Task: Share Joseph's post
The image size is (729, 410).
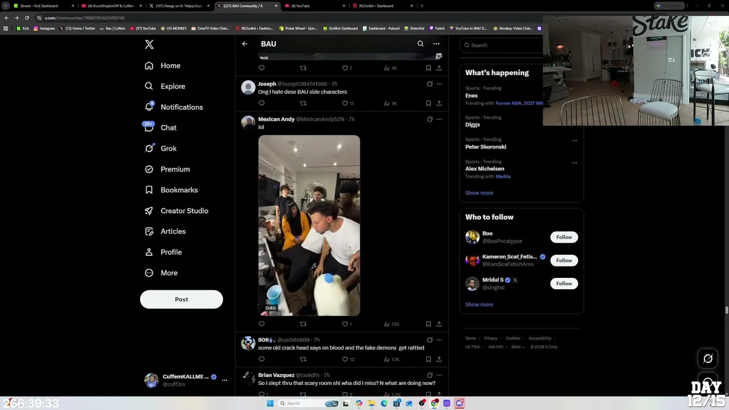Action: click(x=439, y=103)
